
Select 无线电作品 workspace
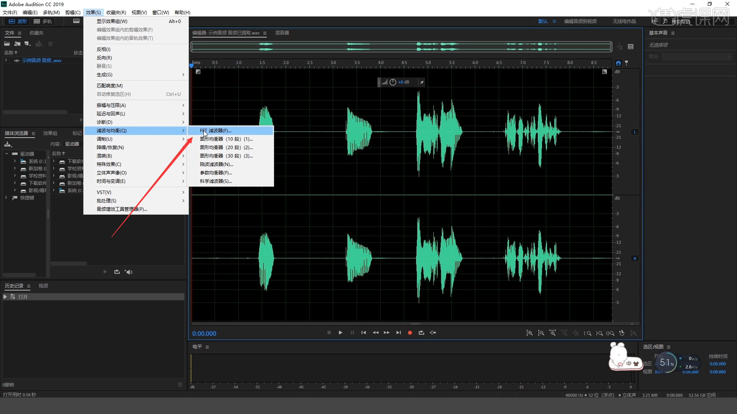point(624,21)
